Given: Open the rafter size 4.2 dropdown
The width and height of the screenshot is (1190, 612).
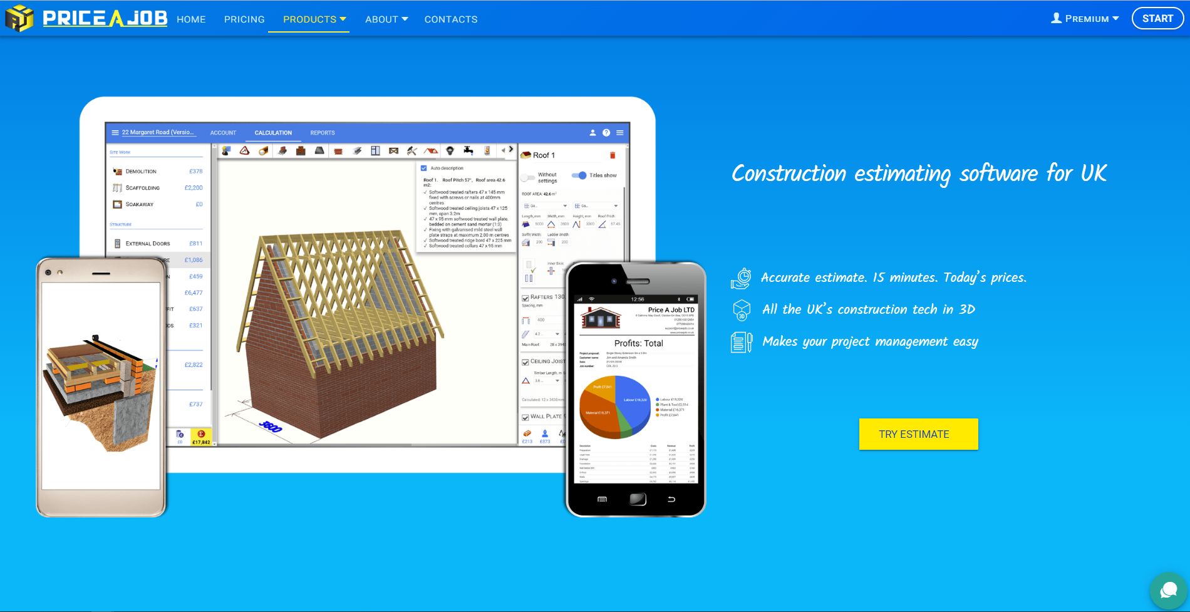Looking at the screenshot, I should coord(547,334).
